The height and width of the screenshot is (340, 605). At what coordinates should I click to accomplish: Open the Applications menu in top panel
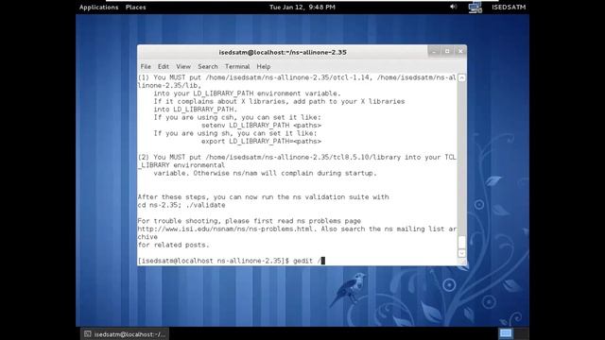tap(98, 8)
